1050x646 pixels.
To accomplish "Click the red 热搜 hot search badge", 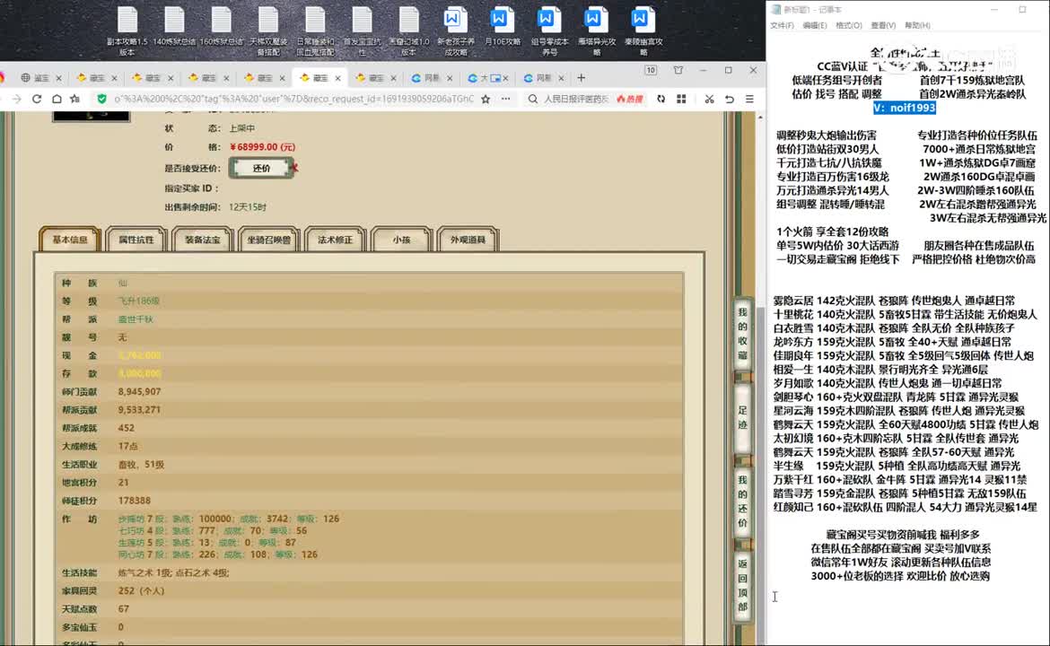I will [629, 99].
